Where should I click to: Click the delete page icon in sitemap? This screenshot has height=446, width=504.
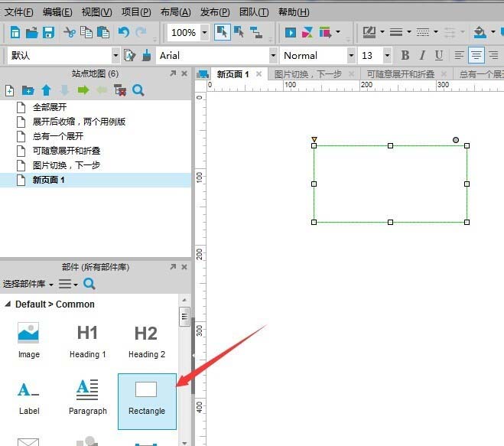click(x=120, y=90)
